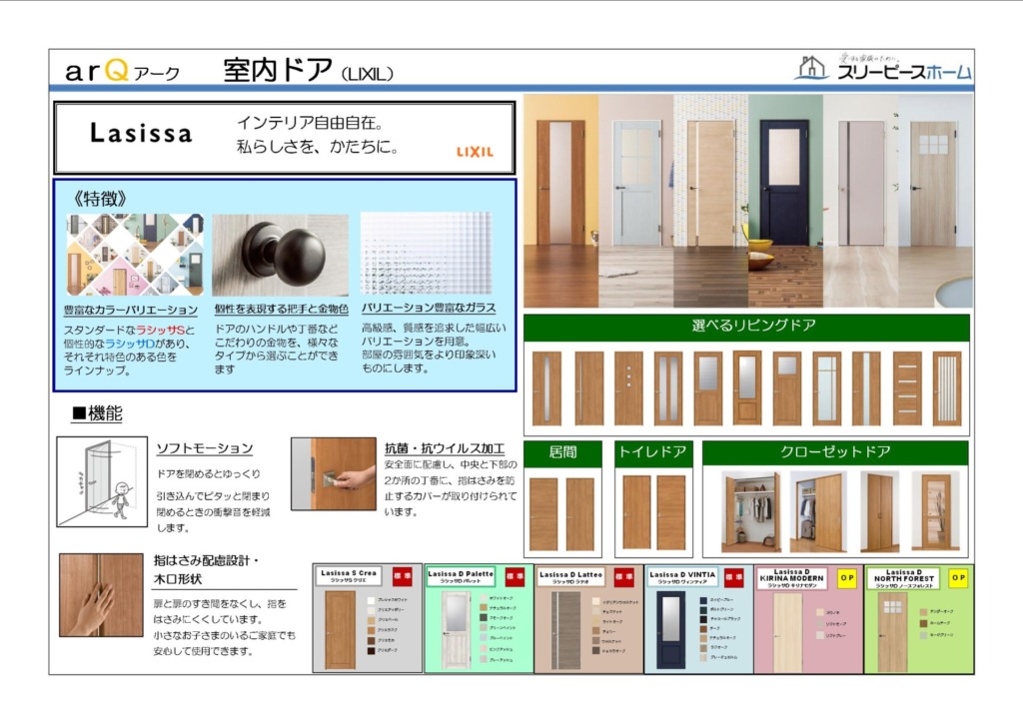Screen dimensions: 1023x723
Task: Click the 抗菌・抗ウイルス加工 heading
Action: [445, 448]
